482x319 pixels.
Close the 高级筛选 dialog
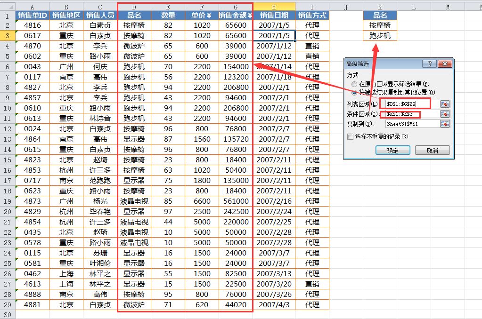pyautogui.click(x=444, y=64)
